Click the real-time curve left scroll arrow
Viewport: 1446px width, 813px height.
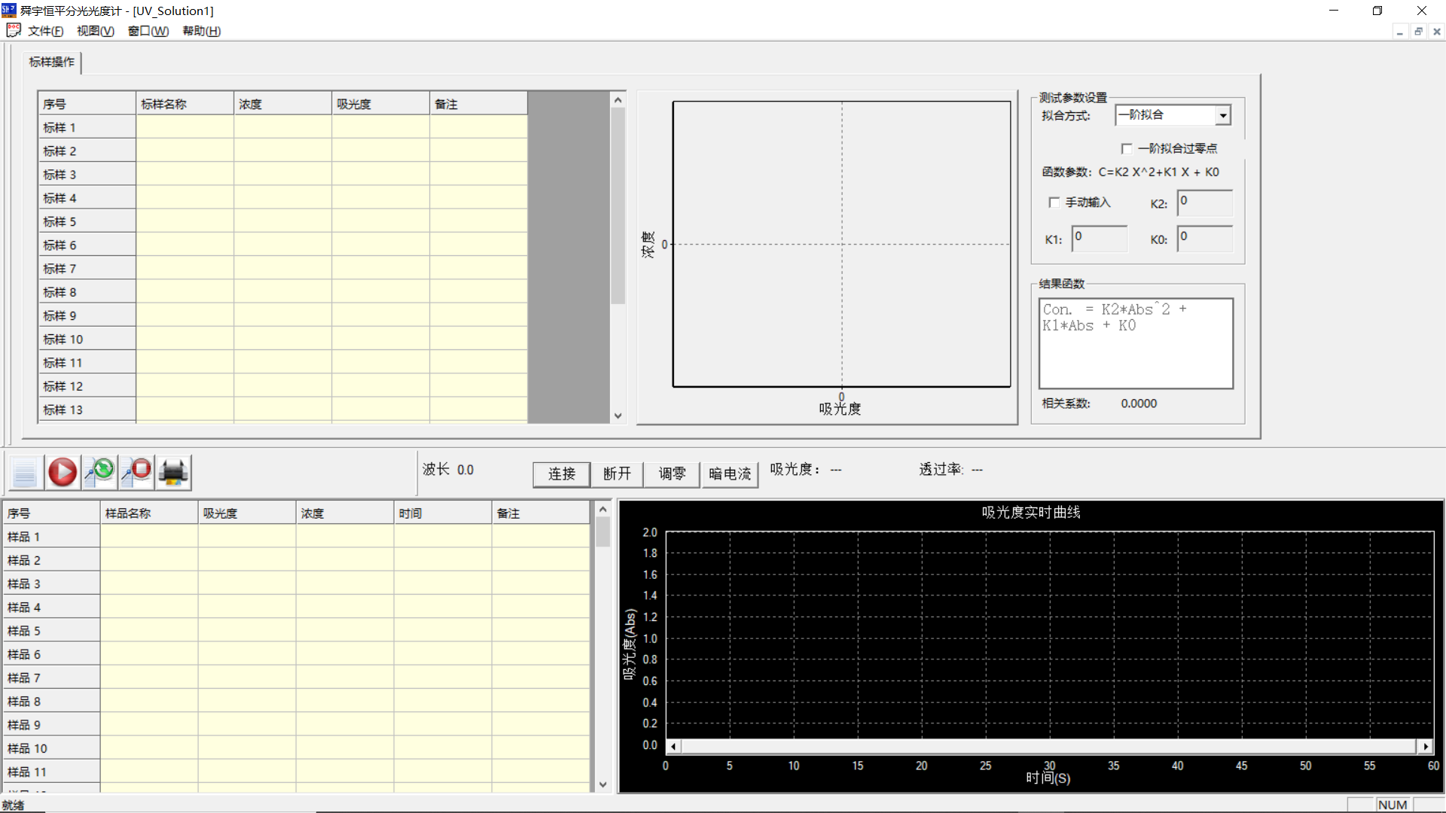click(x=673, y=747)
